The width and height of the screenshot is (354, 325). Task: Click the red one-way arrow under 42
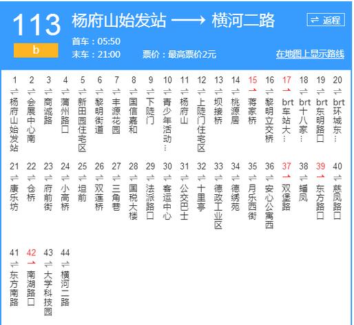[31, 262]
